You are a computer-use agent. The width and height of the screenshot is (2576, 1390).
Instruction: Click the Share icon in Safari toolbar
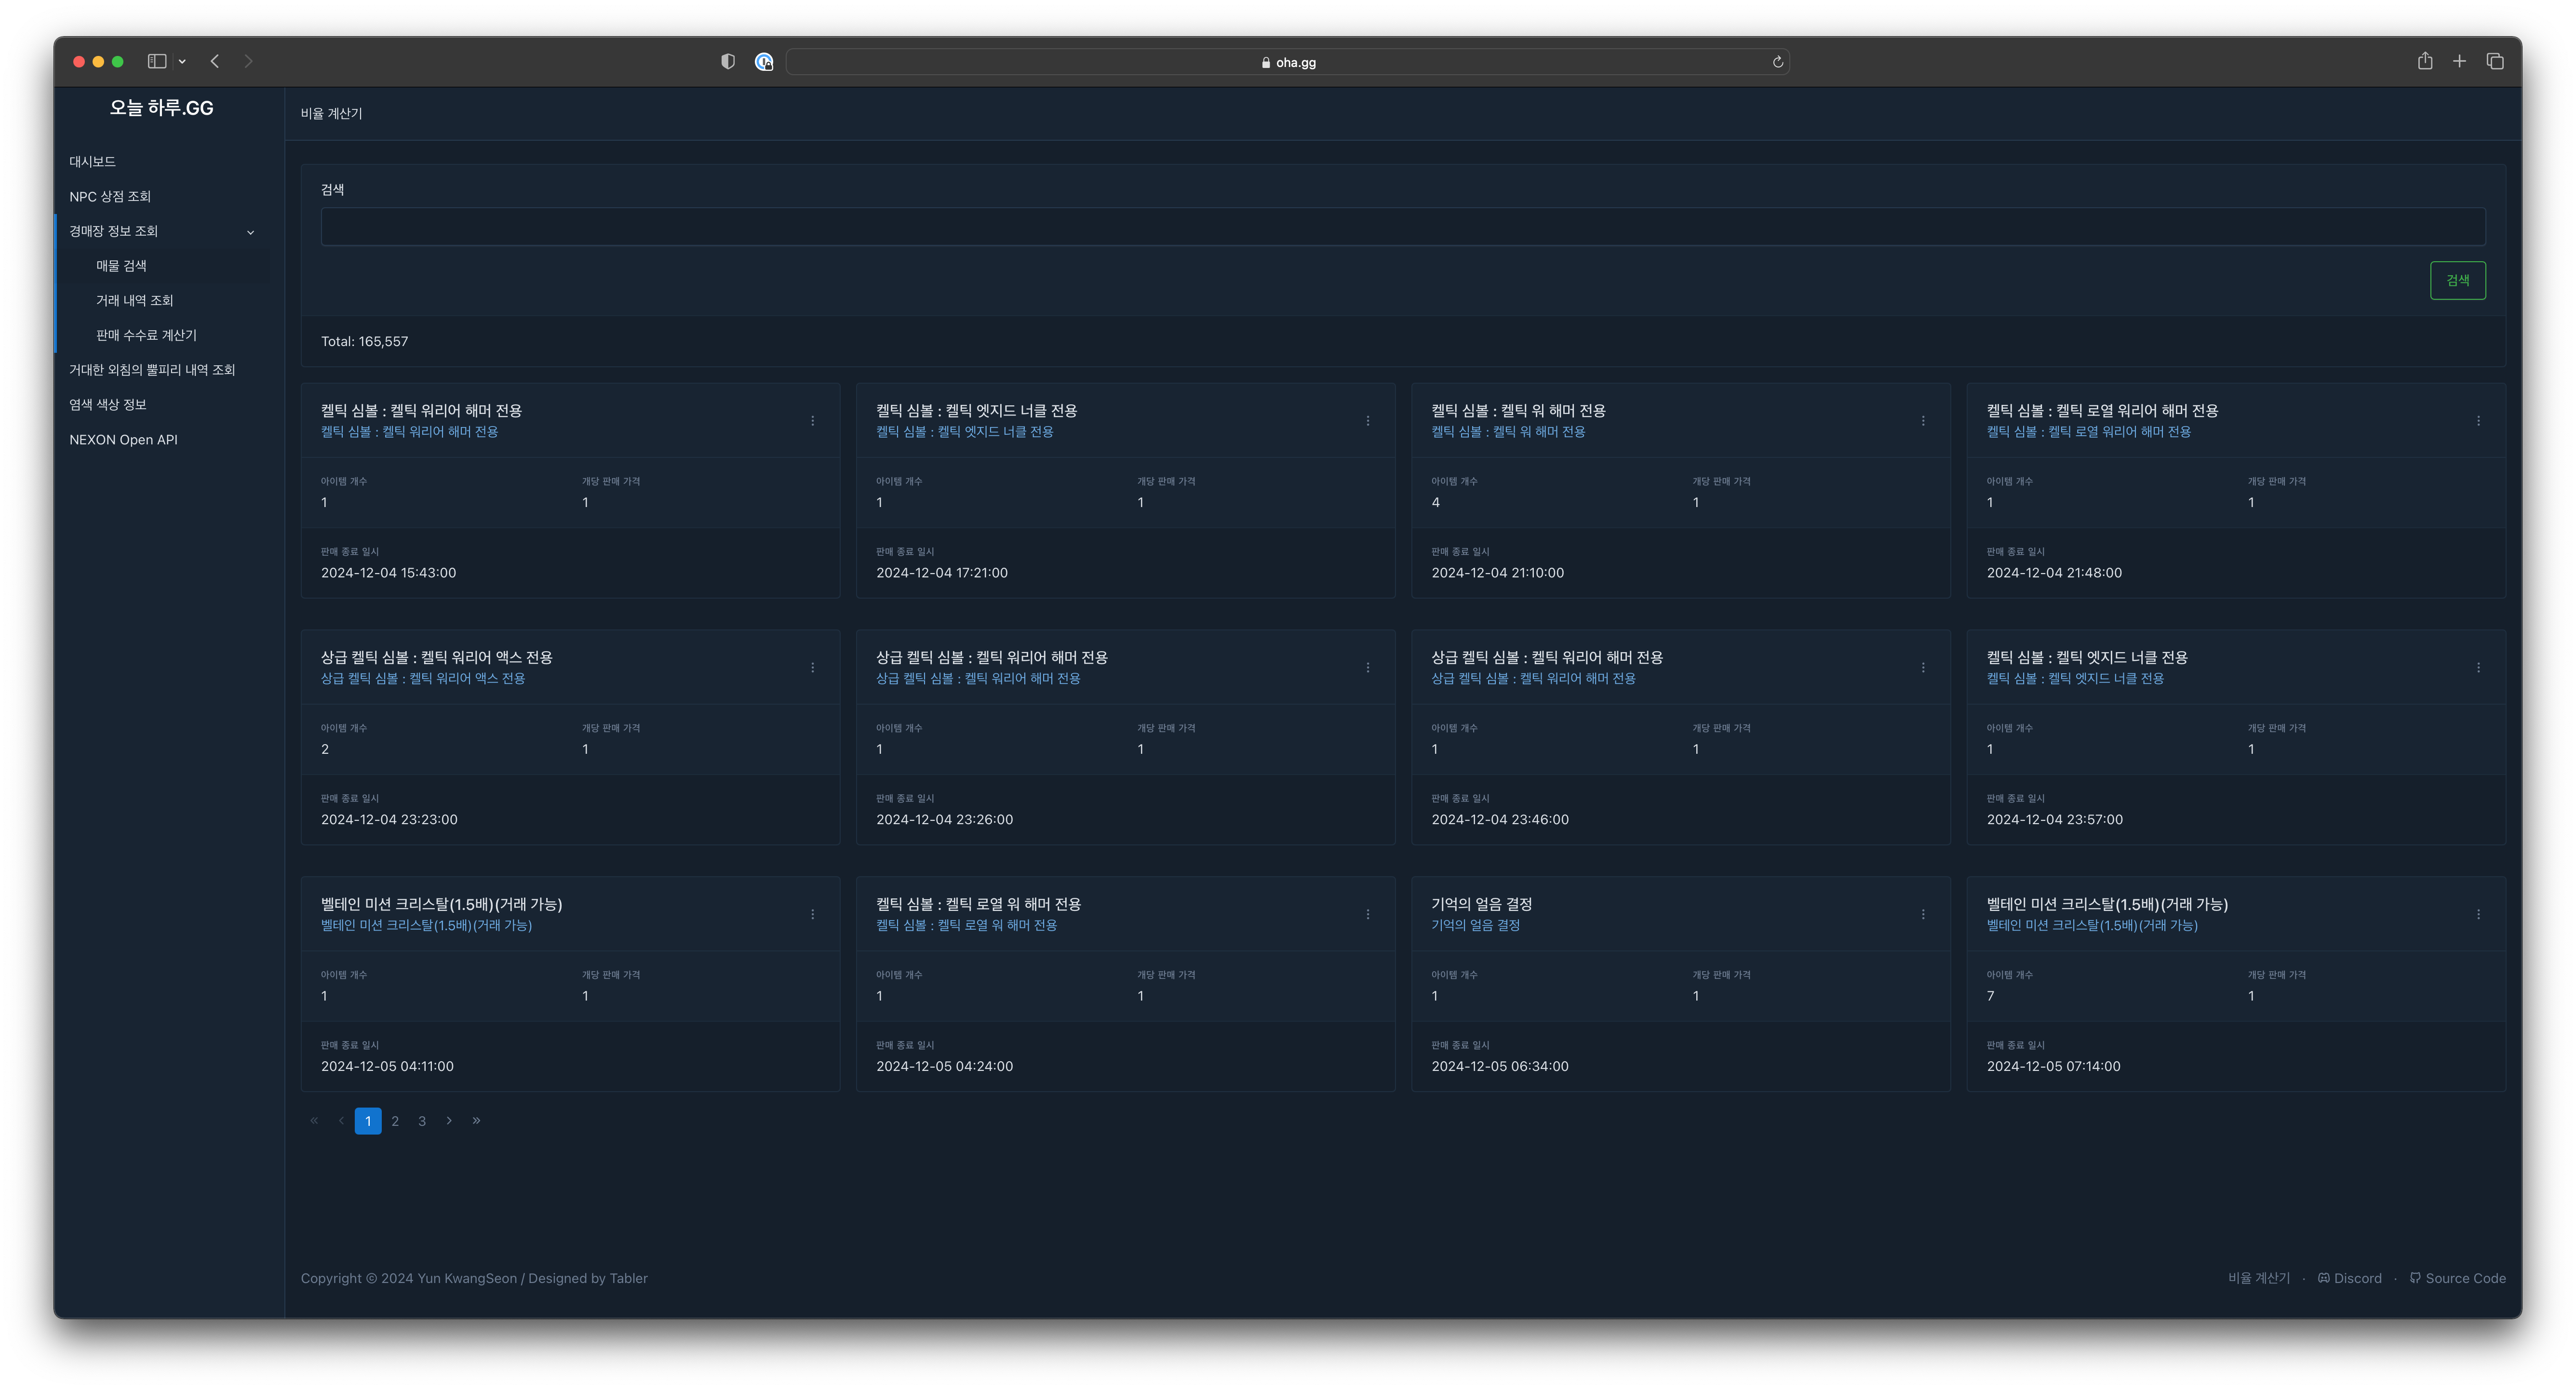click(2424, 61)
